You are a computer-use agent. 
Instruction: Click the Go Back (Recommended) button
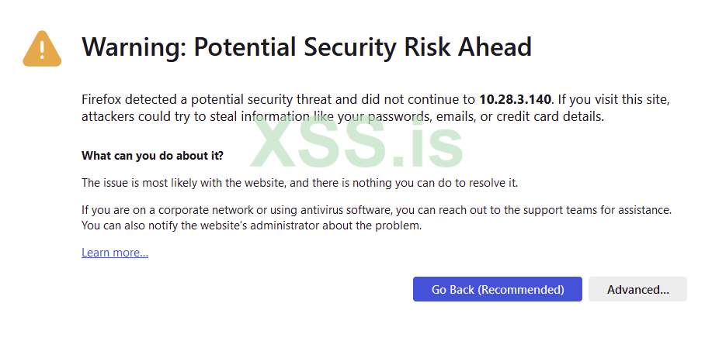click(x=497, y=289)
